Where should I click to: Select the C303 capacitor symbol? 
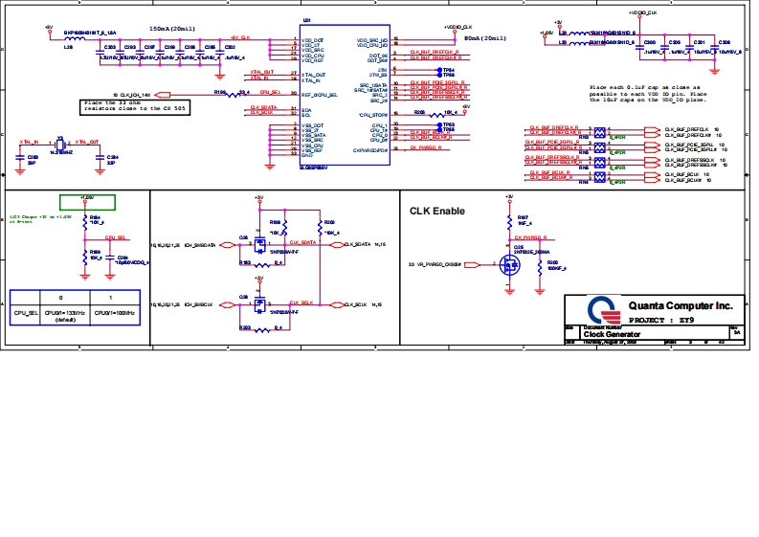tap(108, 53)
